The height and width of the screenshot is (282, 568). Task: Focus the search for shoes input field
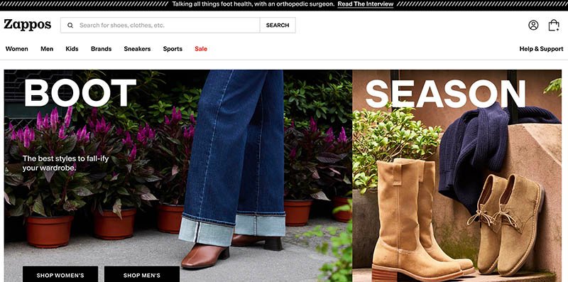pyautogui.click(x=160, y=25)
